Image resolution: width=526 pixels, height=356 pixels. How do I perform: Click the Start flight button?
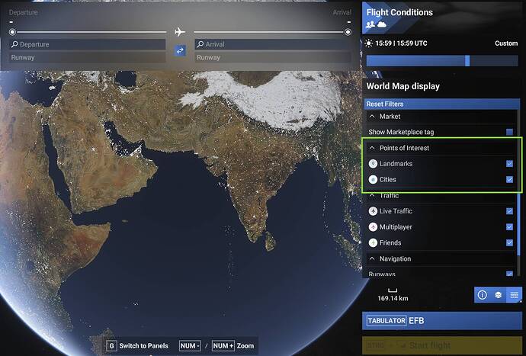(x=442, y=345)
